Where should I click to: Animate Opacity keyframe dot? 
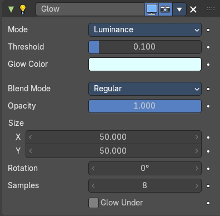click(208, 106)
